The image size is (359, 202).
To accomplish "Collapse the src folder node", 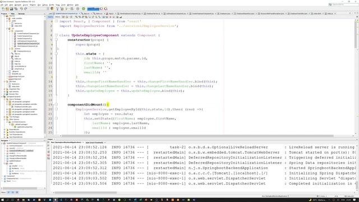I will pyautogui.click(x=7, y=29).
